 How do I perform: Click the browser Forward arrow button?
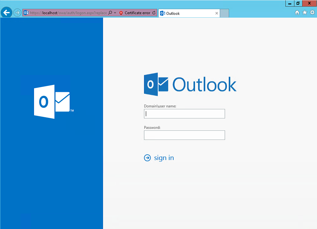click(x=17, y=13)
